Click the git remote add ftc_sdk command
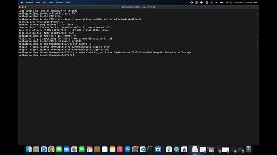 click(105, 53)
